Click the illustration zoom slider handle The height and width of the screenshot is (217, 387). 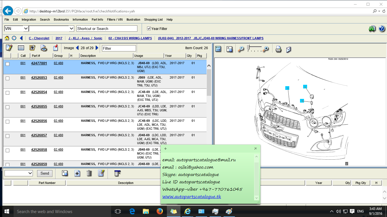click(x=248, y=47)
